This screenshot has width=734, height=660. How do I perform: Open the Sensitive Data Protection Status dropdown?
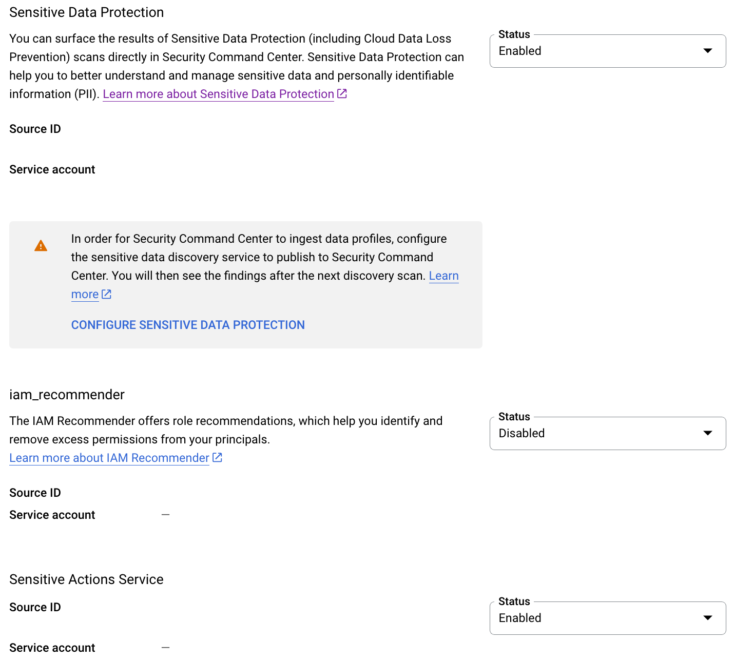(x=607, y=51)
